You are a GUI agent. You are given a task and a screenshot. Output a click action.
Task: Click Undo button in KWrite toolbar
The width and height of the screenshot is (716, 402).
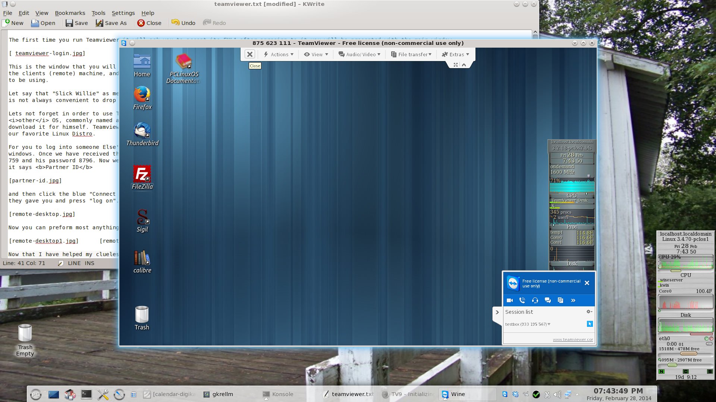click(x=183, y=23)
